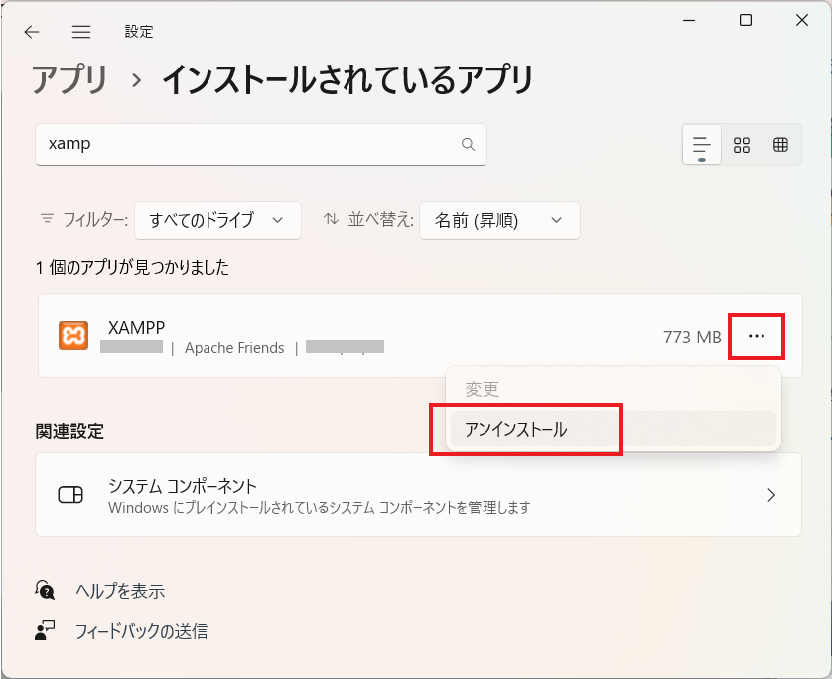Open フィードバックの送信 link
Screen dimensions: 832x679
(x=142, y=631)
